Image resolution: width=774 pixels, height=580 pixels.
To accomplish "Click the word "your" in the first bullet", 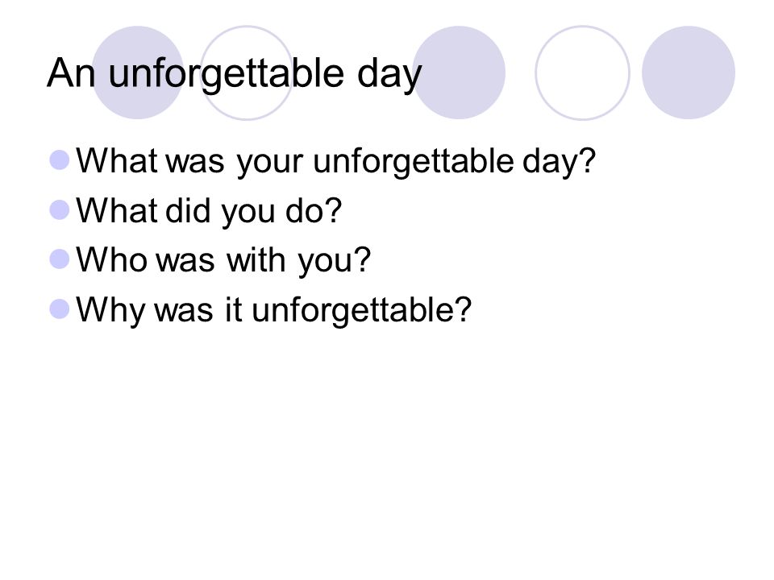I will click(269, 164).
